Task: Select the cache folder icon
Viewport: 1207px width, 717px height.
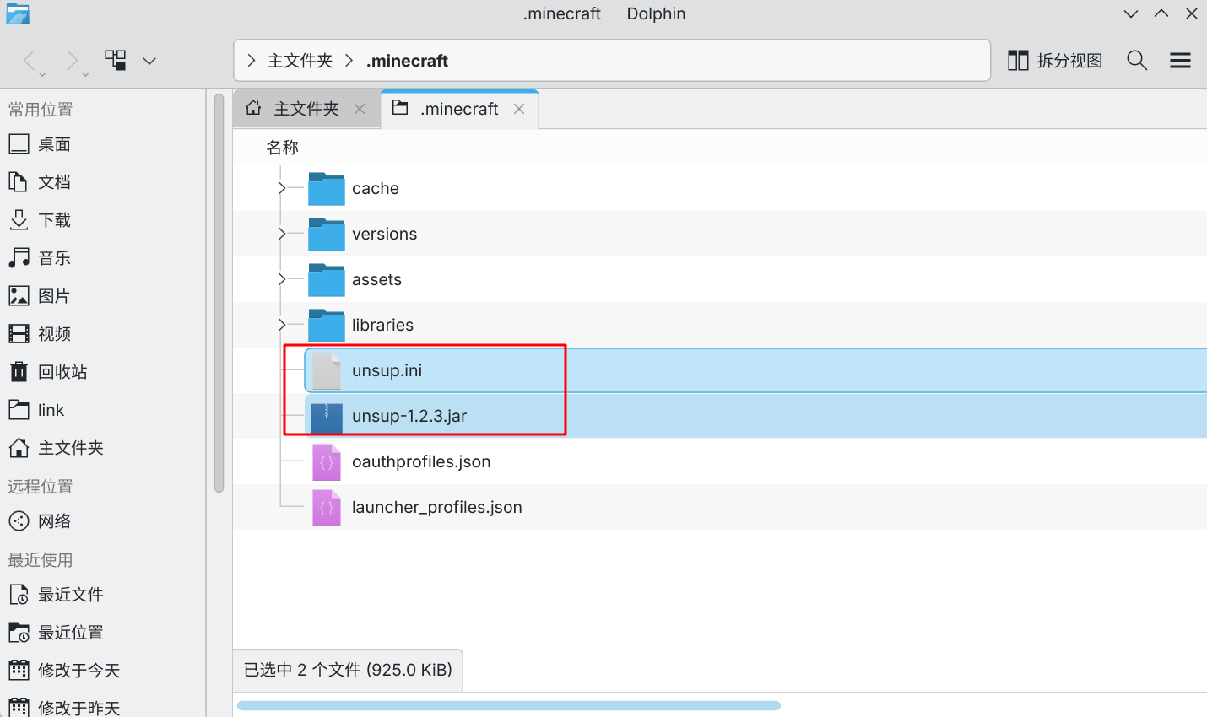Action: (327, 188)
